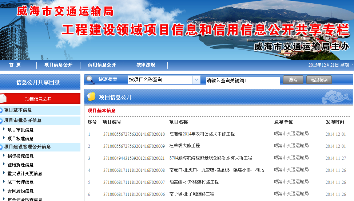Collapse the 项目审批公开信息 sidebar section
Image resolution: width=354 pixels, height=201 pixels.
pos(23,121)
